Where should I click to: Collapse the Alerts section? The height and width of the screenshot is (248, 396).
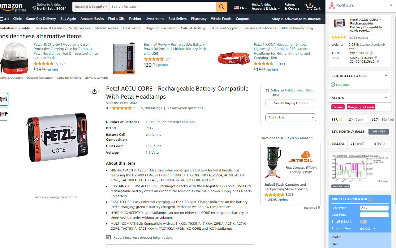(x=386, y=98)
